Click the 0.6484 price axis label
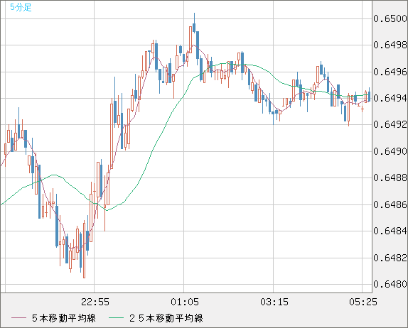The width and height of the screenshot is (408, 328). tap(390, 231)
